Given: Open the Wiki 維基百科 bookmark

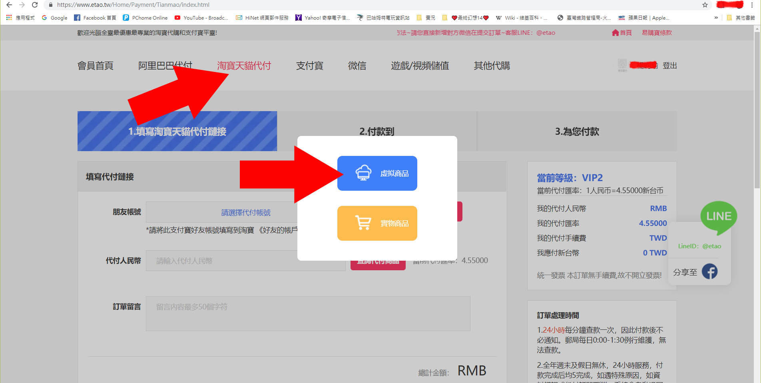Looking at the screenshot, I should [522, 18].
